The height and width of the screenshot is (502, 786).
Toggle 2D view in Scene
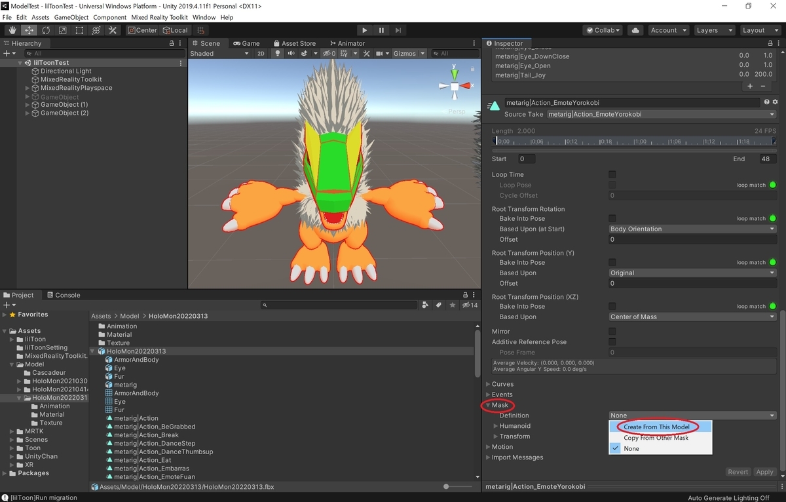tap(261, 54)
